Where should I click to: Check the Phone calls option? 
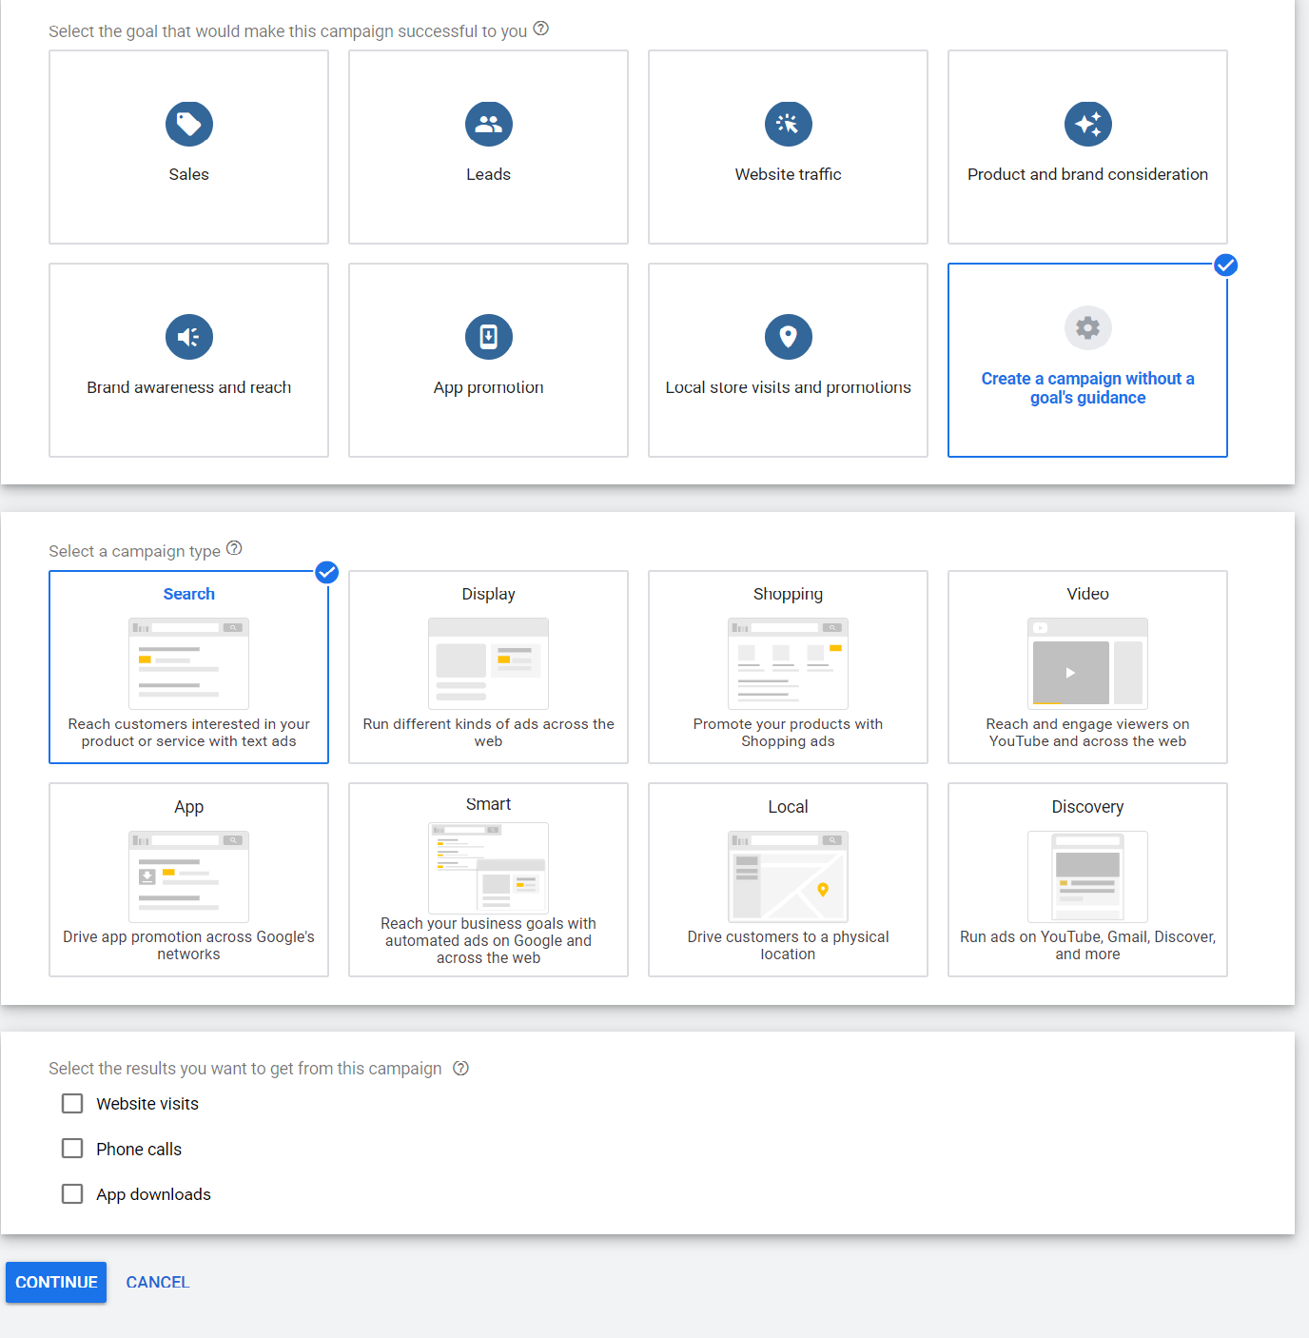pos(72,1148)
